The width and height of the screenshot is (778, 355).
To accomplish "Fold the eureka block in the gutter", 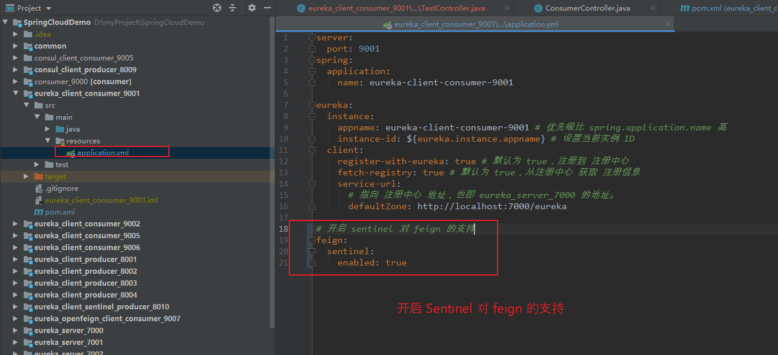I will pyautogui.click(x=313, y=105).
